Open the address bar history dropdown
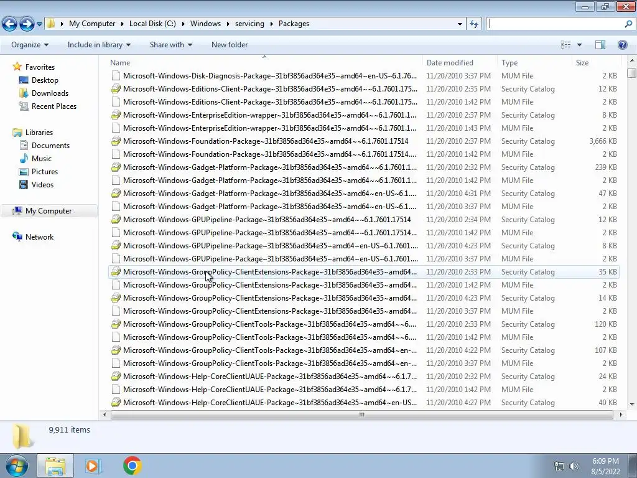 point(460,24)
